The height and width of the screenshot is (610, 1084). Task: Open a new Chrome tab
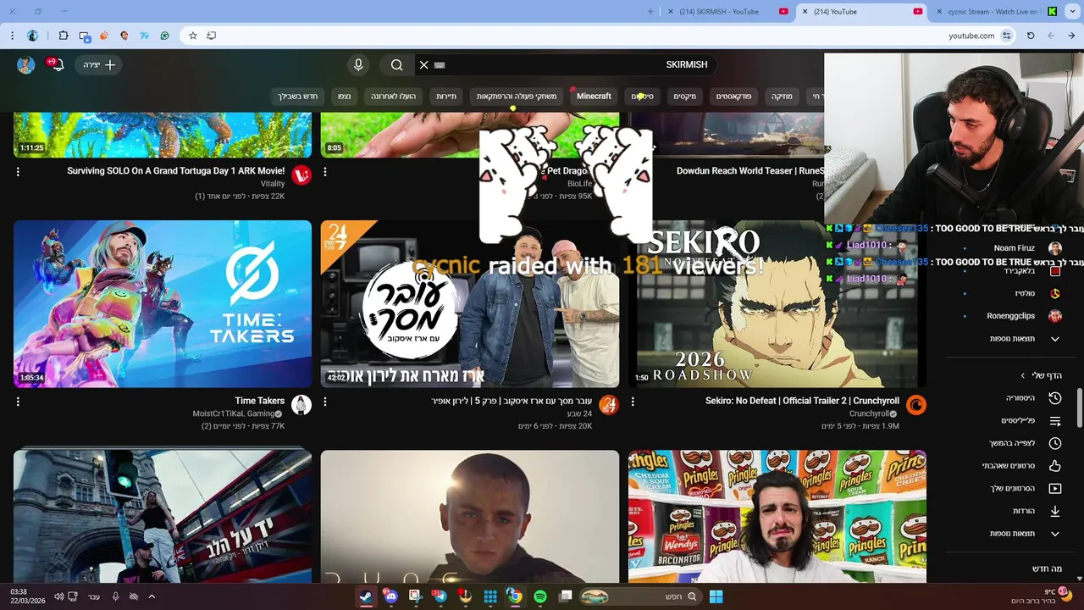coord(650,12)
